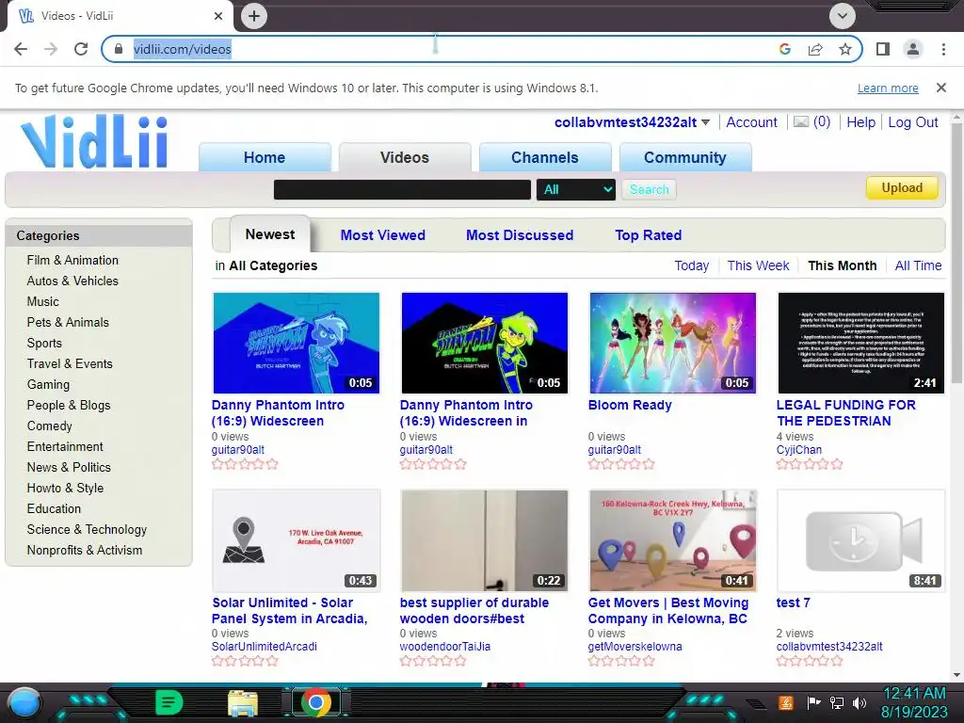Open the green notes app in taskbar
Viewport: 964px width, 723px height.
(x=169, y=702)
